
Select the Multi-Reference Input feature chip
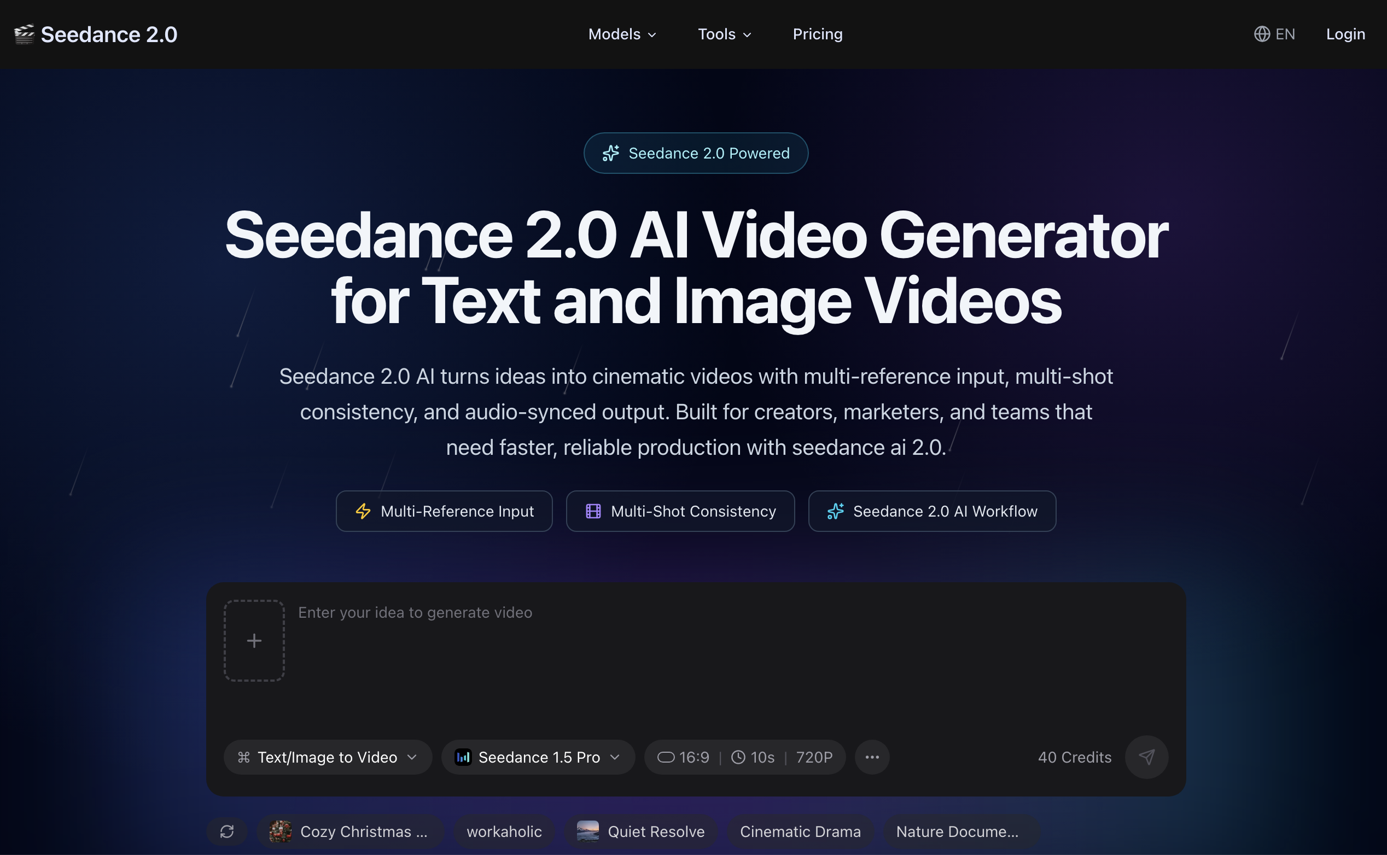coord(444,511)
